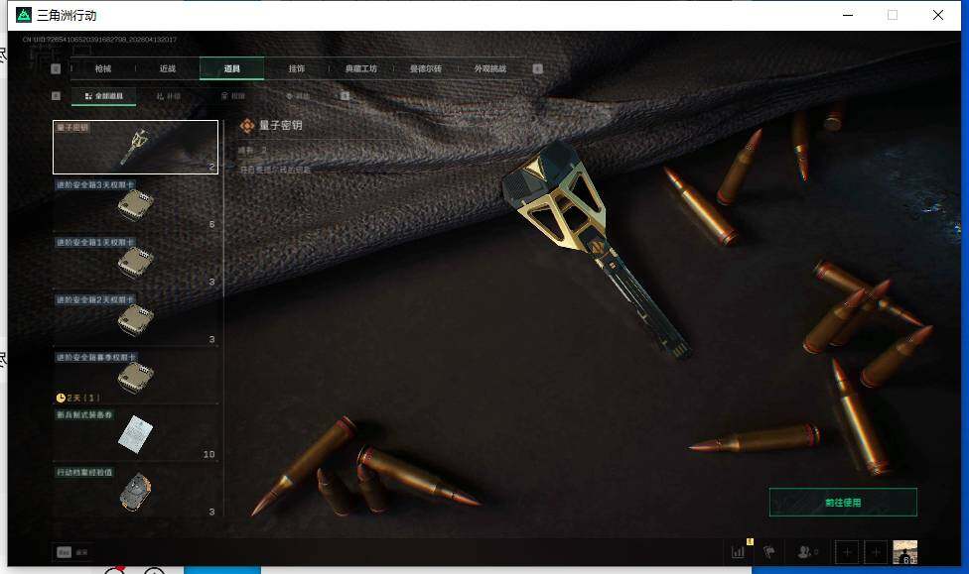Screen dimensions: 969x574
Task: Click the clock timer label on 赛季权限卡
Action: pyautogui.click(x=77, y=398)
